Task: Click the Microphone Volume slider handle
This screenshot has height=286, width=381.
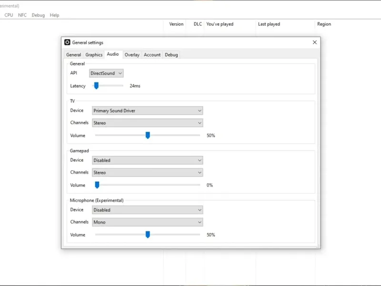Action: coord(148,235)
